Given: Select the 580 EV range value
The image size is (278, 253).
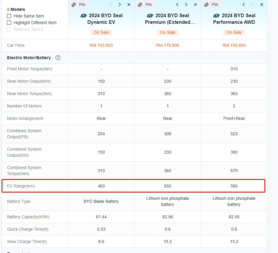Looking at the screenshot, I should click(x=234, y=186).
